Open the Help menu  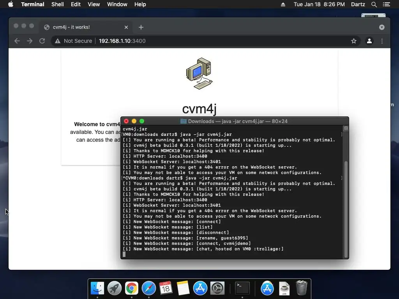(x=140, y=4)
